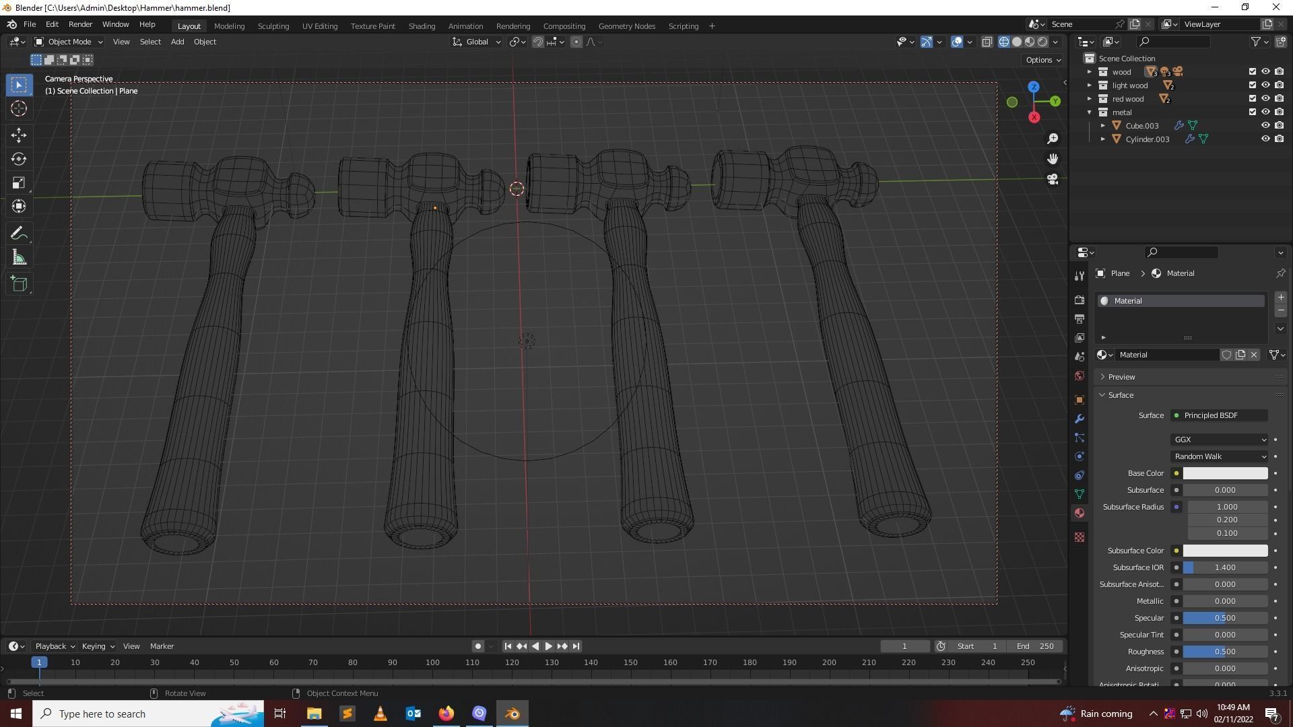Uncheck the metal collection checkbox
This screenshot has height=727, width=1293.
(1253, 112)
